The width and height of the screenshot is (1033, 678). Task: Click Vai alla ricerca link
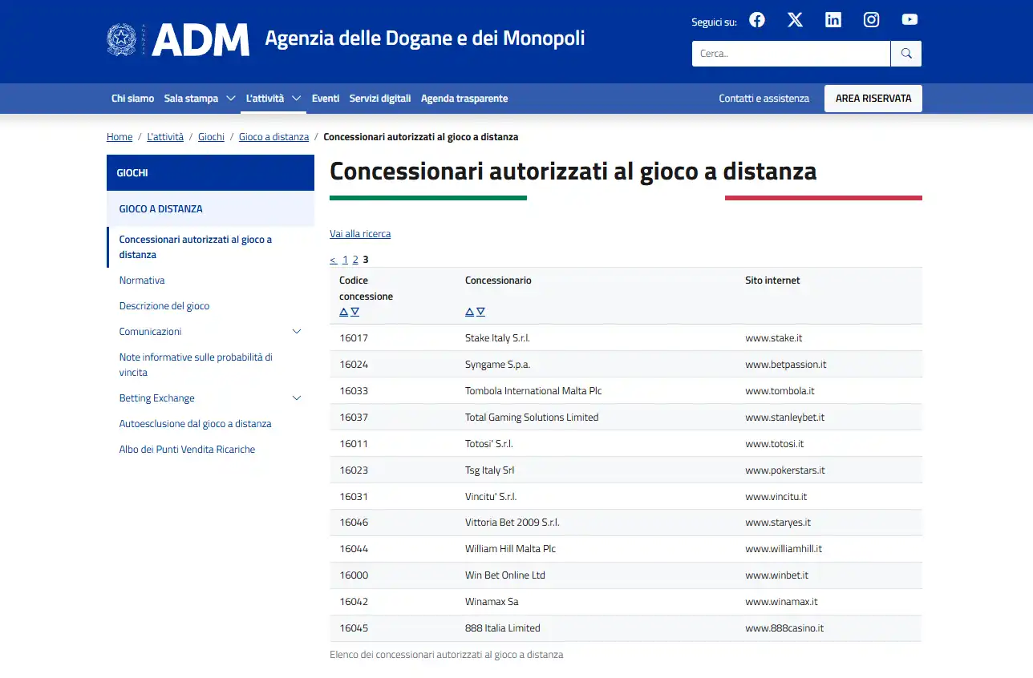click(x=360, y=234)
